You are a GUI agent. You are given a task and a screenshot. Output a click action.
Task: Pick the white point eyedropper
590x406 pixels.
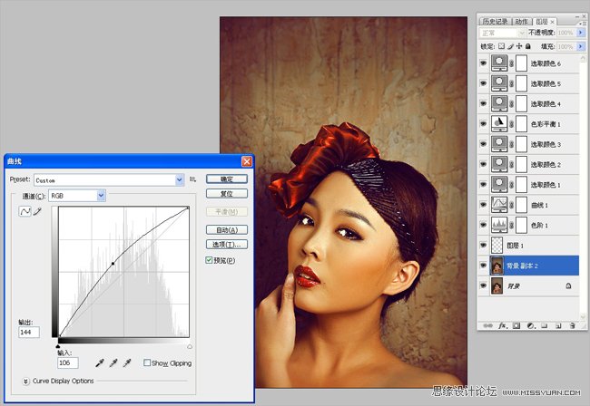coord(127,362)
